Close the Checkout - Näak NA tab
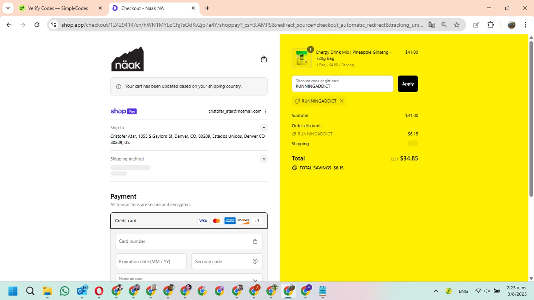The width and height of the screenshot is (534, 300). click(x=193, y=8)
